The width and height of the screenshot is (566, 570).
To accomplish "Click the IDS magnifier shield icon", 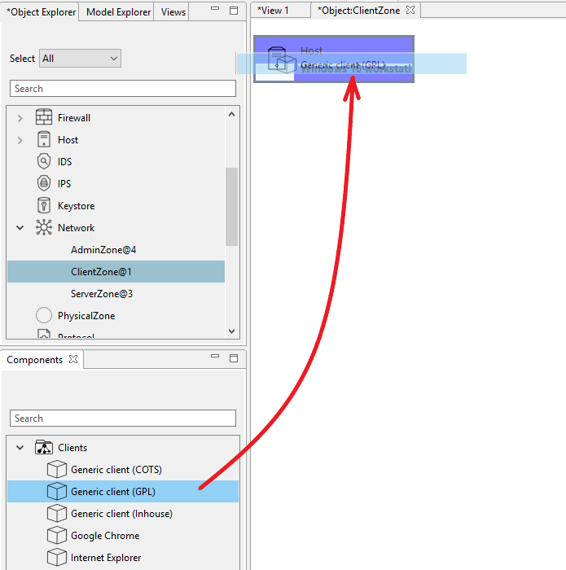I will tap(44, 161).
